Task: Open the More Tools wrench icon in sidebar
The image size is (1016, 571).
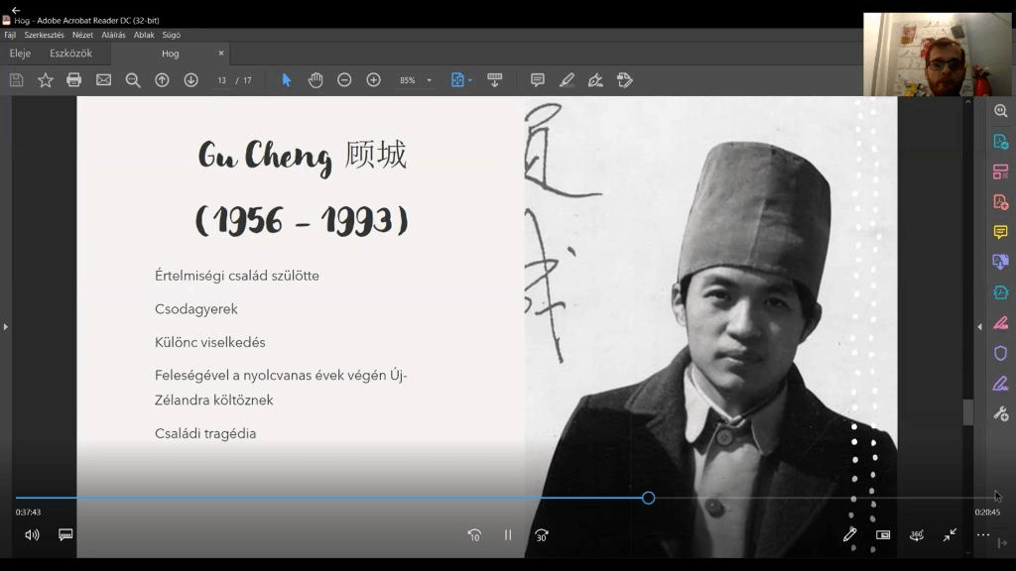Action: click(1000, 413)
